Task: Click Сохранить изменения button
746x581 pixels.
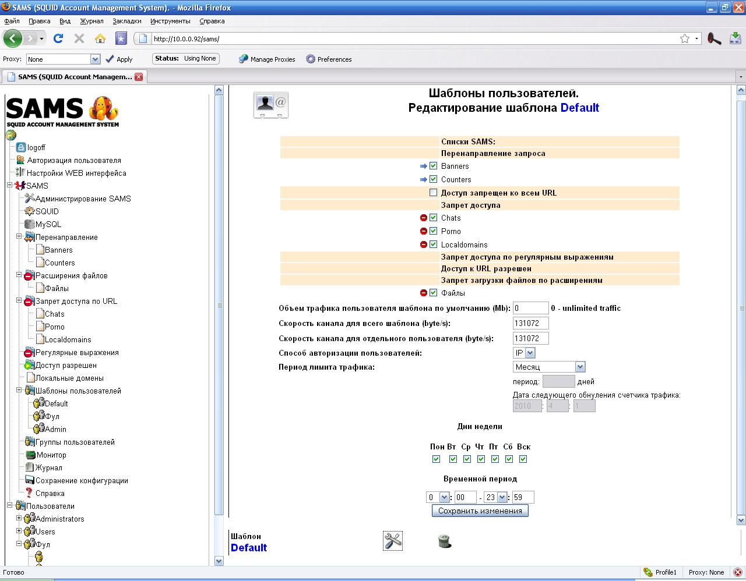Action: (x=480, y=511)
